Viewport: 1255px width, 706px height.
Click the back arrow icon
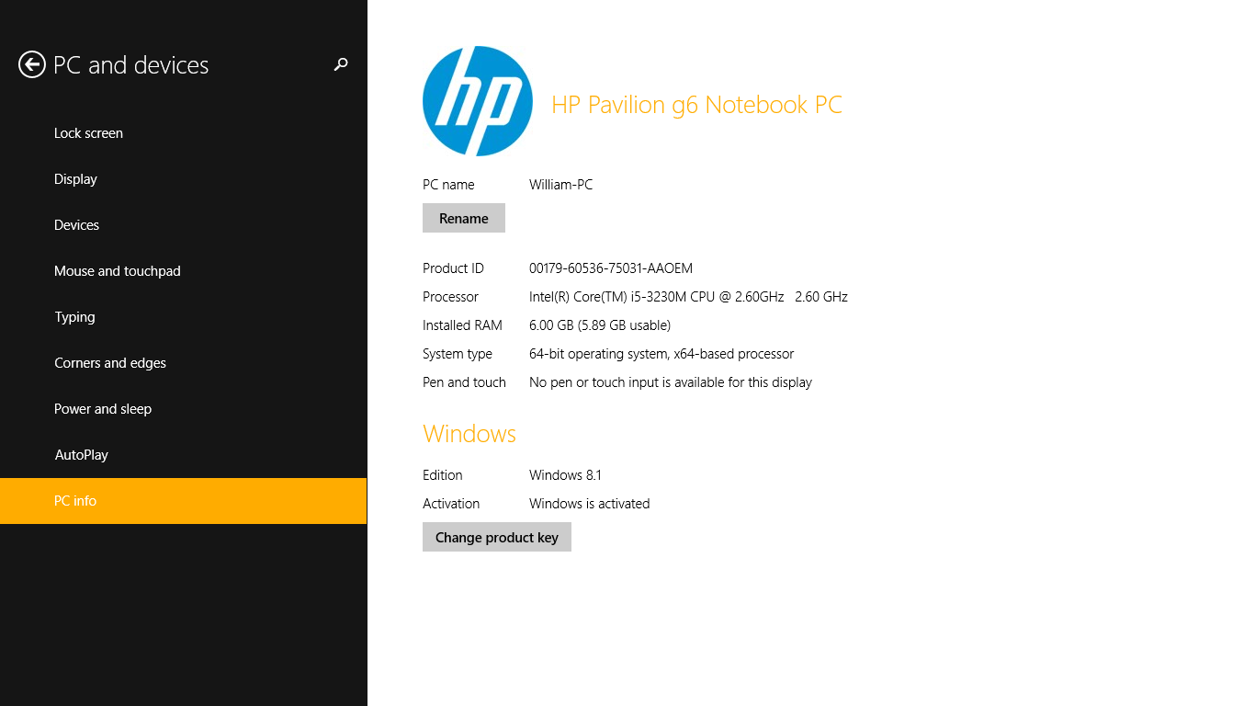coord(32,64)
